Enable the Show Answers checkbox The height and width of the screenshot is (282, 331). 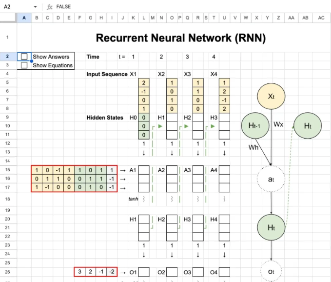24,57
